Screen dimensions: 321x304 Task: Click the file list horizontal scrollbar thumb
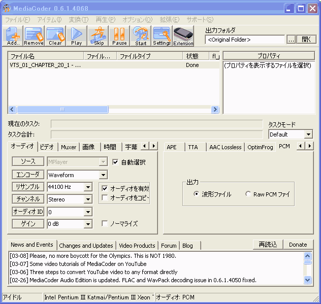point(62,110)
